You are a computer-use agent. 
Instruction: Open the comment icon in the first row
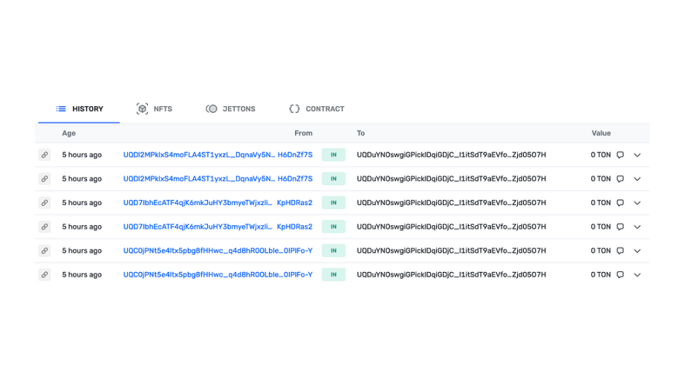point(620,155)
